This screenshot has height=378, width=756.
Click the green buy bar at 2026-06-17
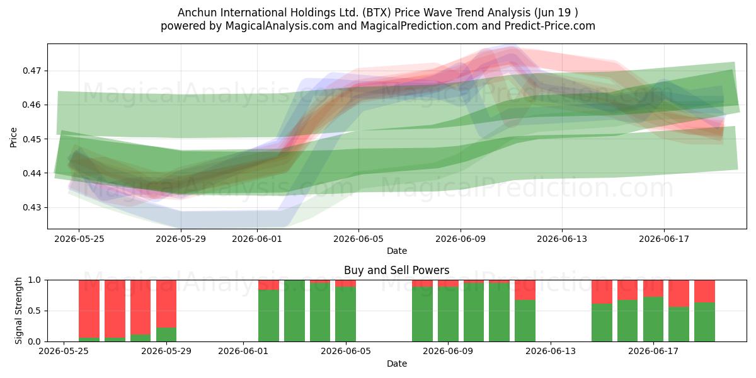653,319
